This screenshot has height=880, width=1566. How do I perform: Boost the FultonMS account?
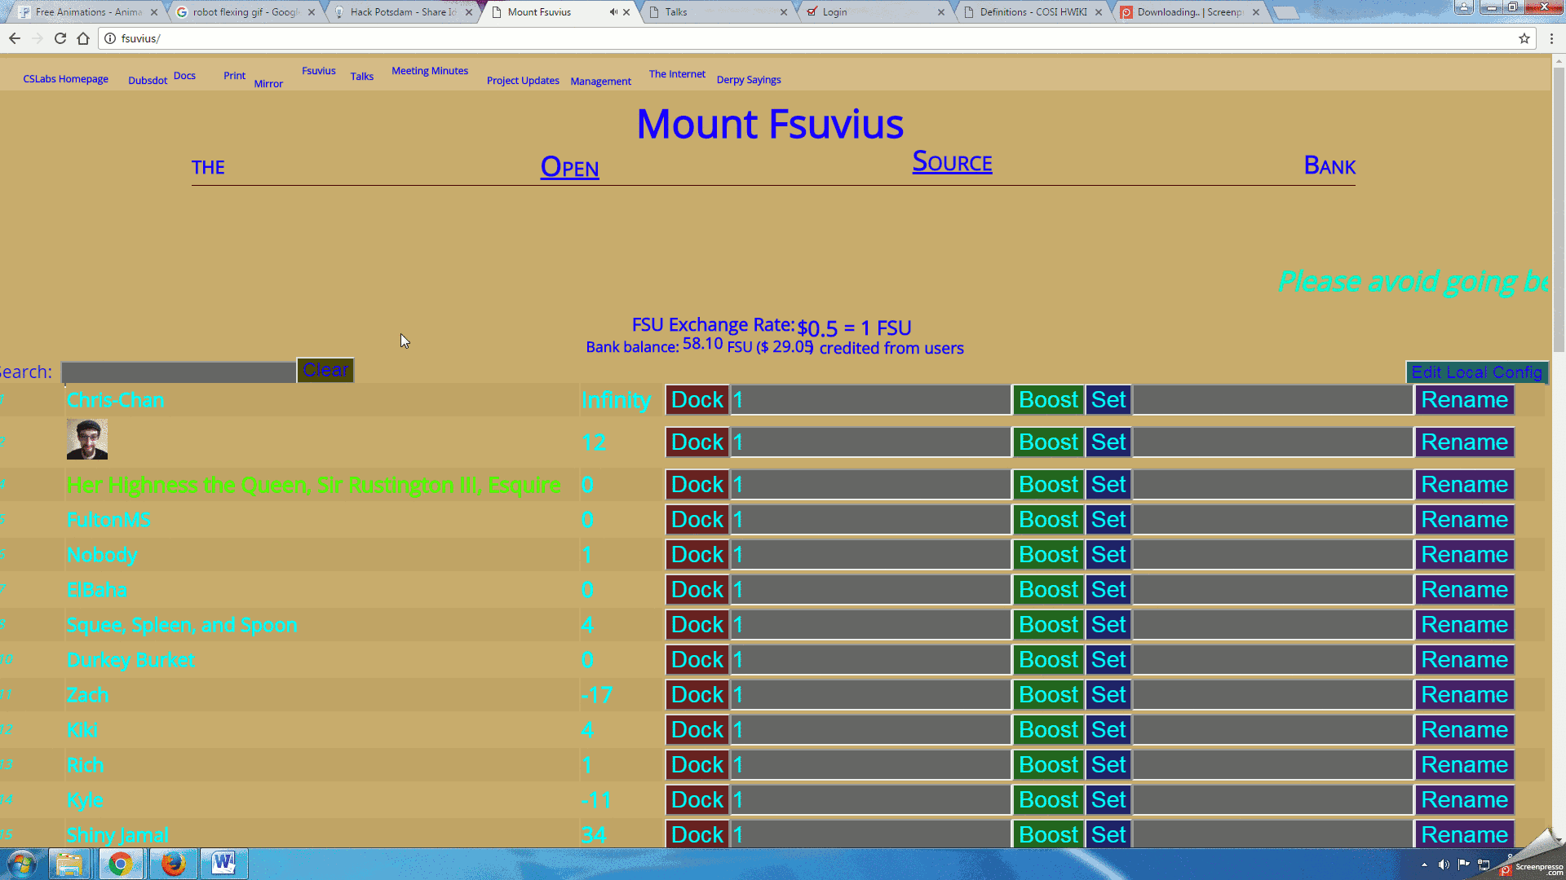tap(1048, 520)
